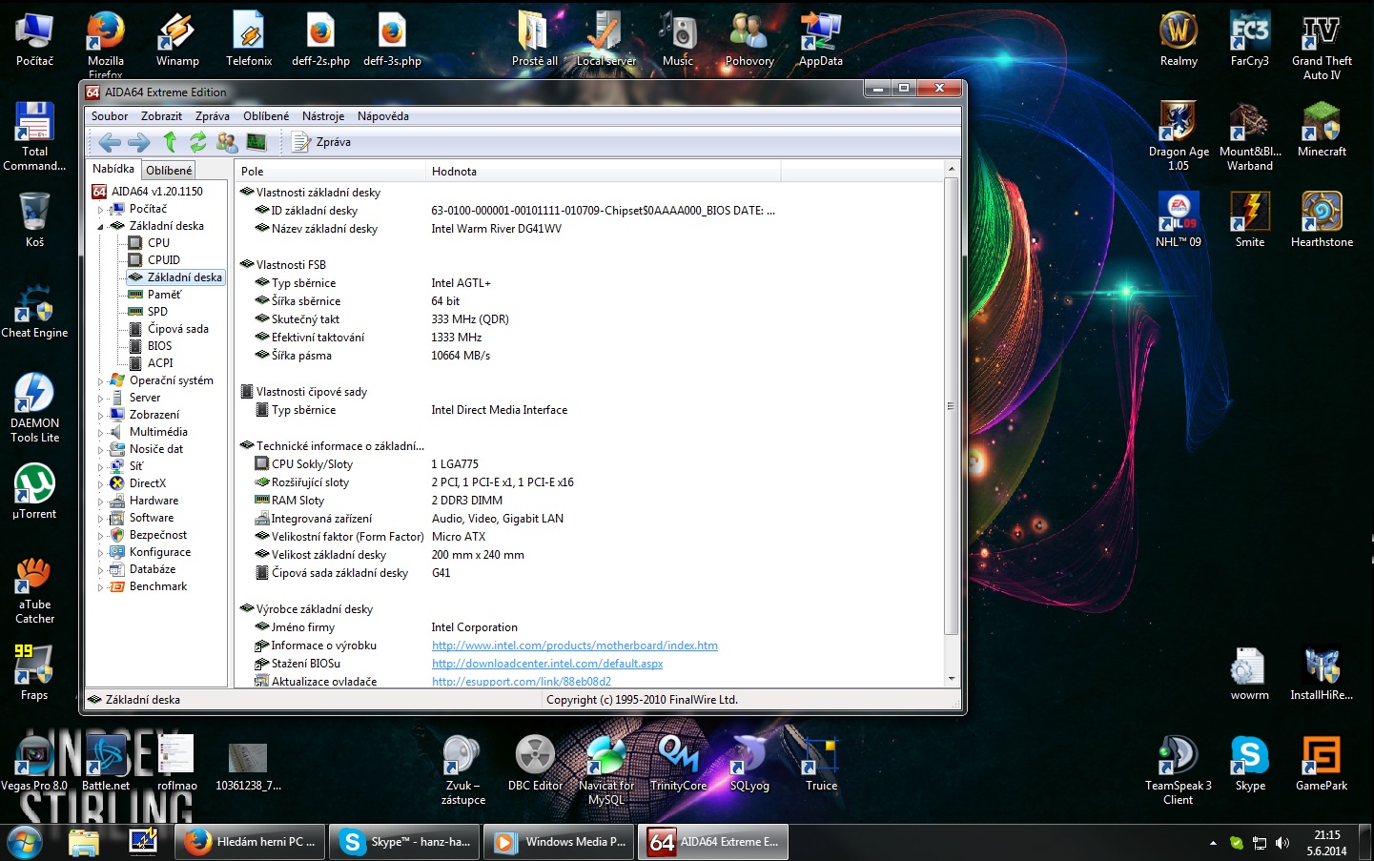Open the Nástroje menu
The image size is (1374, 861).
[323, 116]
